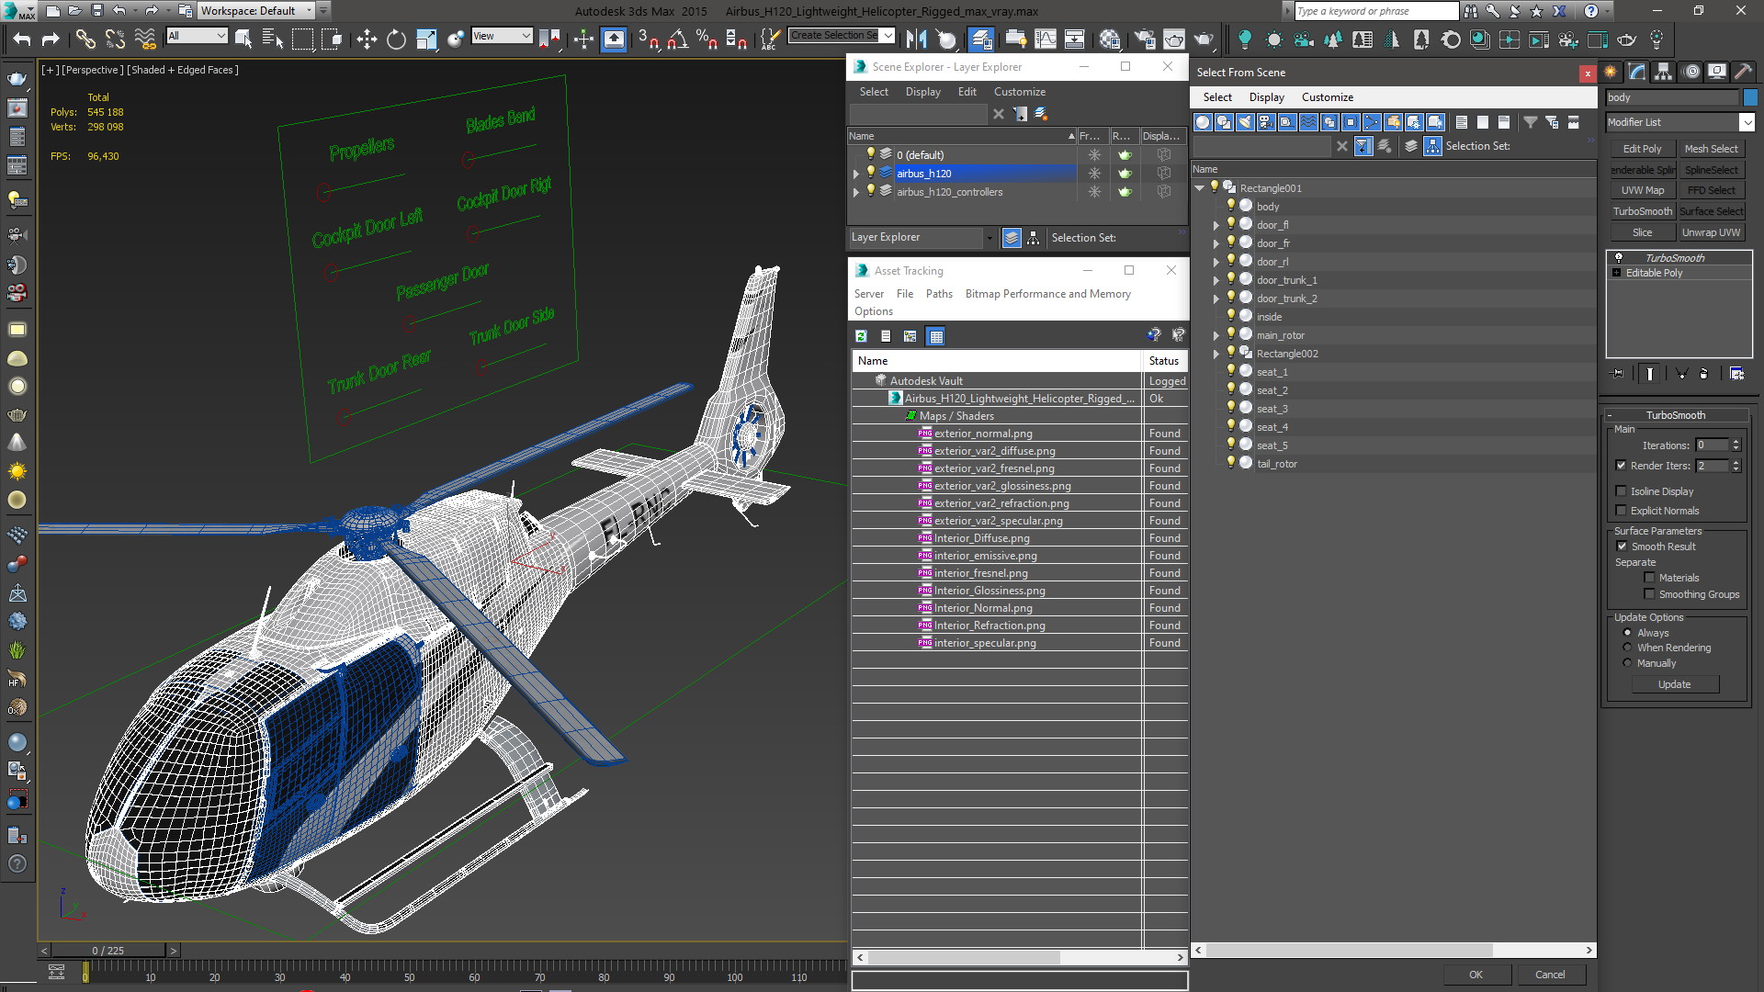
Task: Select the When Rendering update option
Action: (x=1627, y=648)
